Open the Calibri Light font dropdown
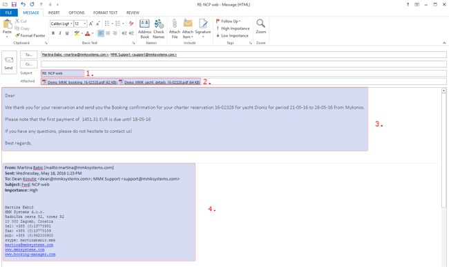Image resolution: width=449 pixels, height=267 pixels. pyautogui.click(x=71, y=24)
